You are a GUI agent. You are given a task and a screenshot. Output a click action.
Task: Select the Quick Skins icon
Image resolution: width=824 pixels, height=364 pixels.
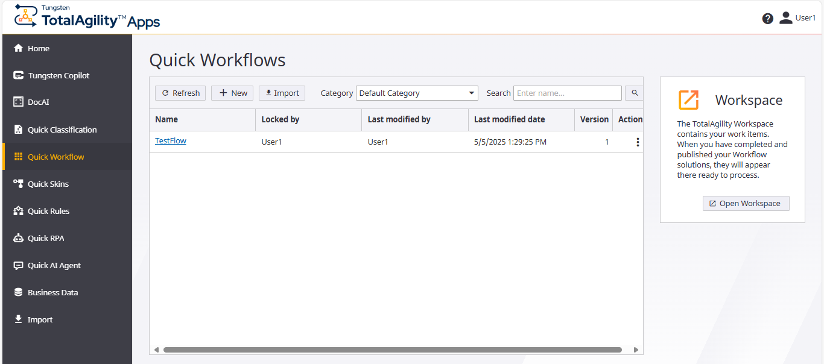click(x=49, y=183)
